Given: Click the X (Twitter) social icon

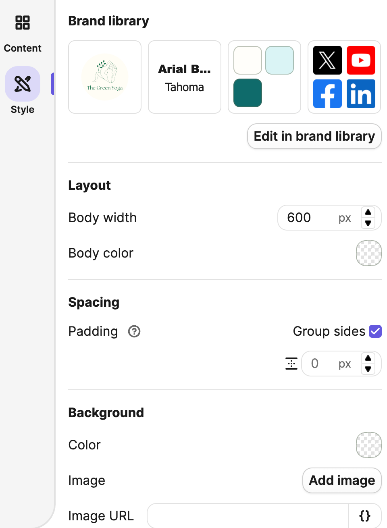Looking at the screenshot, I should click(327, 60).
